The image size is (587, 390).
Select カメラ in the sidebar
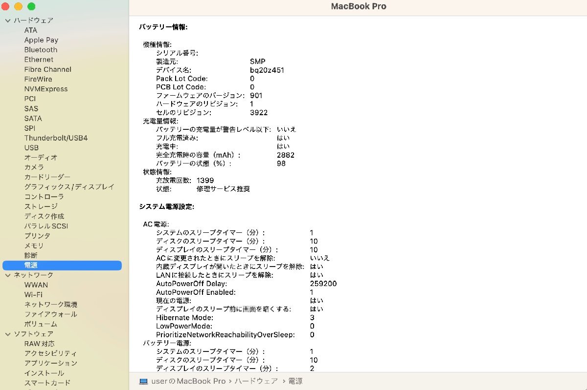point(34,167)
